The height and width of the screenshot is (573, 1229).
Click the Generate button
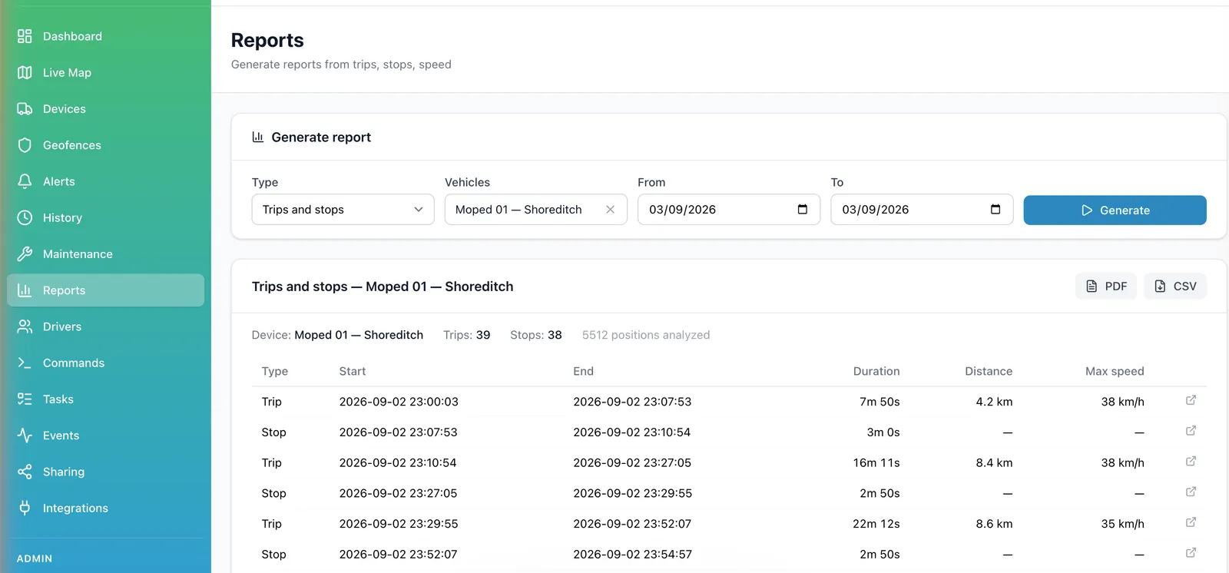point(1115,210)
